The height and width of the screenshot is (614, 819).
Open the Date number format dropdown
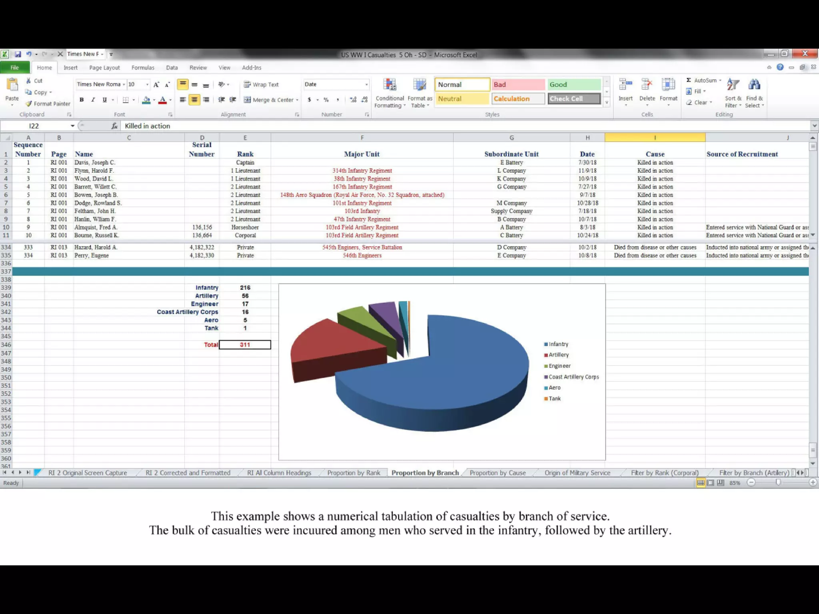(x=366, y=84)
